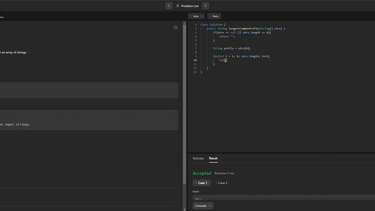Click line number 10 in editor gutter
375x211 pixels.
click(195, 60)
